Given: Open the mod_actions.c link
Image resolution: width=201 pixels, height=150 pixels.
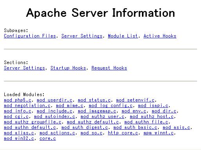Looking at the screenshot, I should point(57,133).
